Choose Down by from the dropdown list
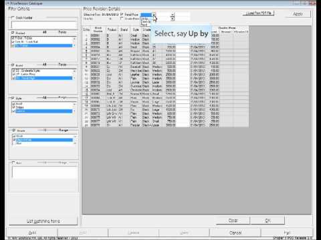Screen dimensions: 321x240 145,22
